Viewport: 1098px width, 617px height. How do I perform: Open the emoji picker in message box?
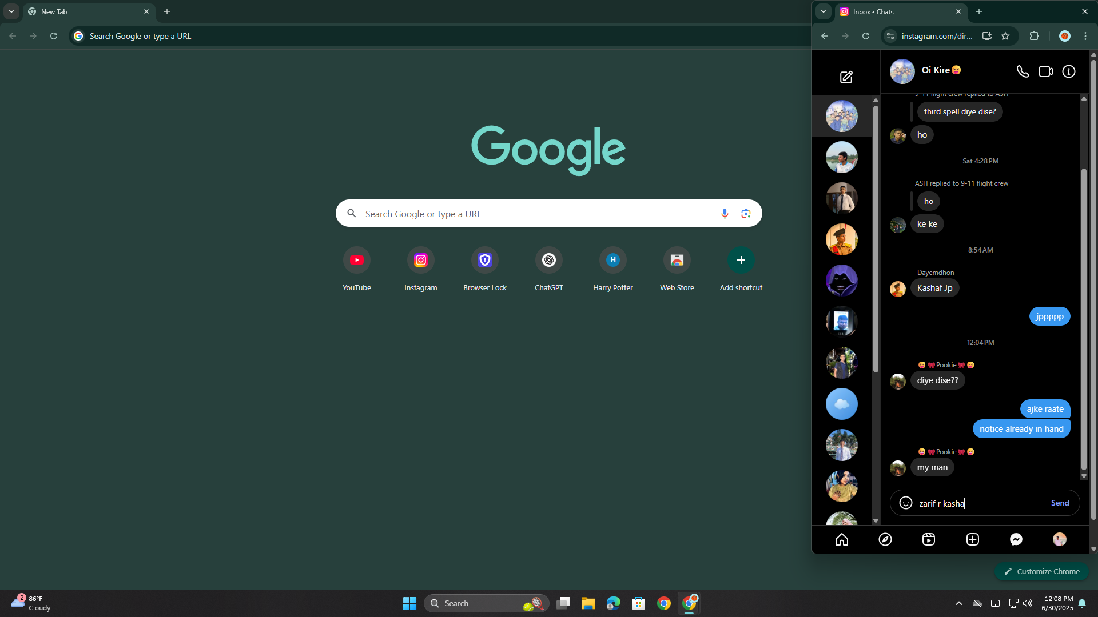point(906,503)
